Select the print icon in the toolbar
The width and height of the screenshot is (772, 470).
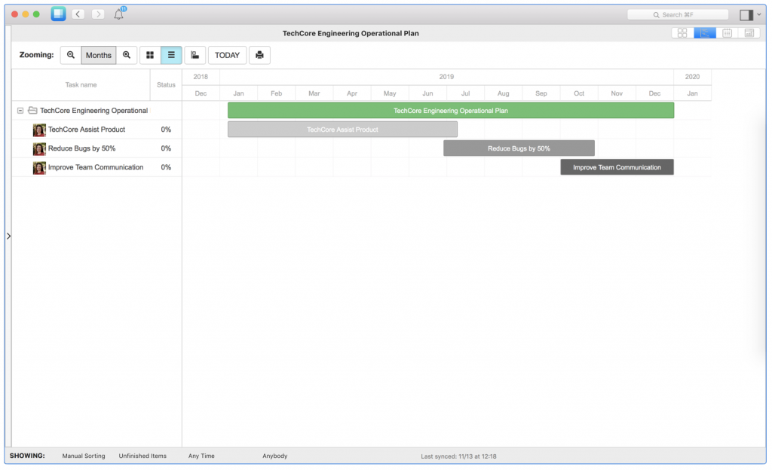click(x=259, y=54)
